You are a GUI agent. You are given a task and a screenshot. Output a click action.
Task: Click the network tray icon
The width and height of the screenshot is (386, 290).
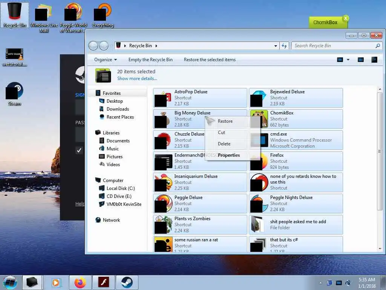[339, 283]
